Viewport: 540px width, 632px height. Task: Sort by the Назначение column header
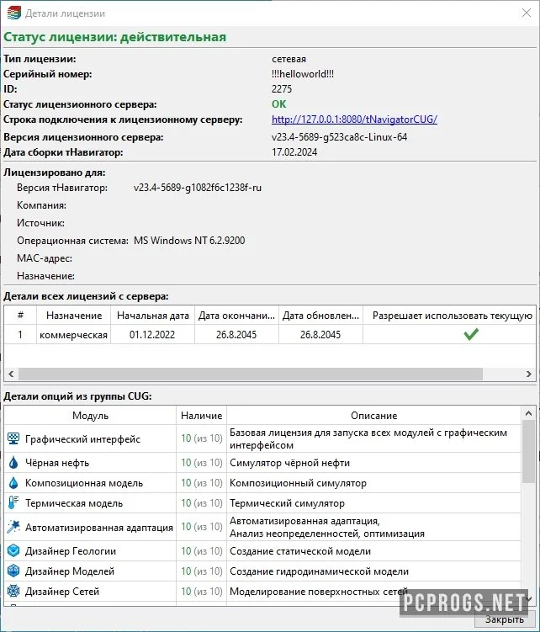pos(74,316)
